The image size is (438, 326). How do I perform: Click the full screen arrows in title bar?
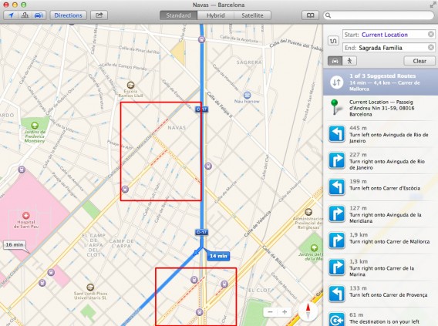click(x=433, y=5)
